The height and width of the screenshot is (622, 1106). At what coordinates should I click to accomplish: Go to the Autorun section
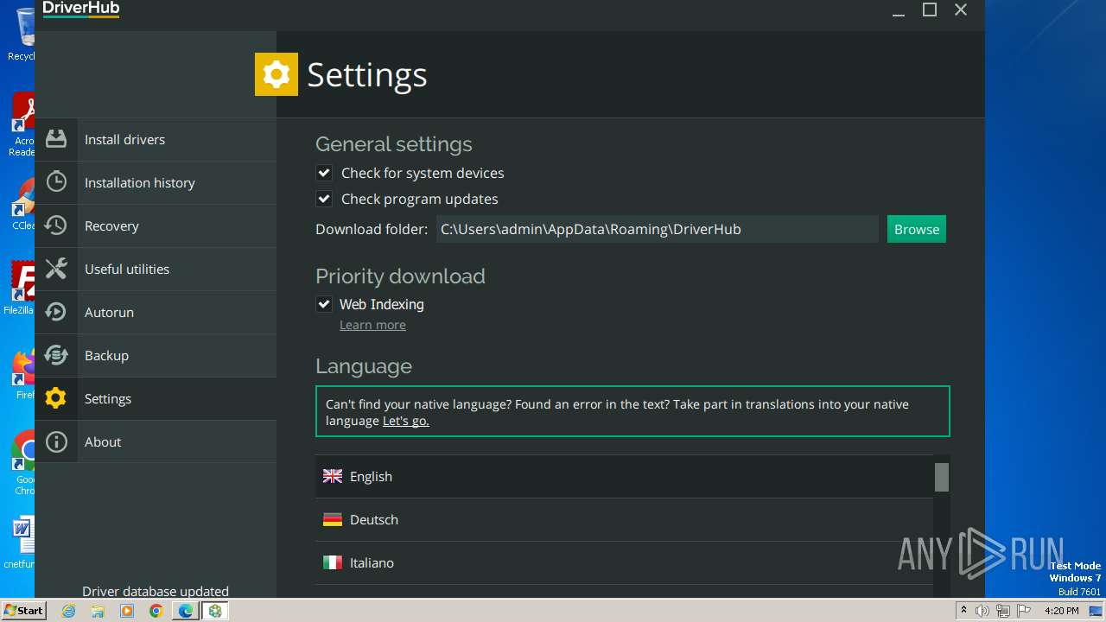tap(156, 312)
